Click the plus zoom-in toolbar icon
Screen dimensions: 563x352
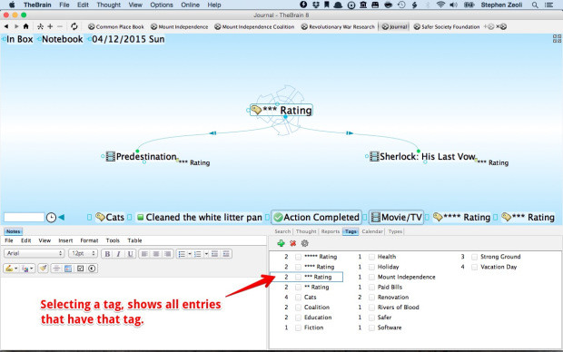(50, 26)
